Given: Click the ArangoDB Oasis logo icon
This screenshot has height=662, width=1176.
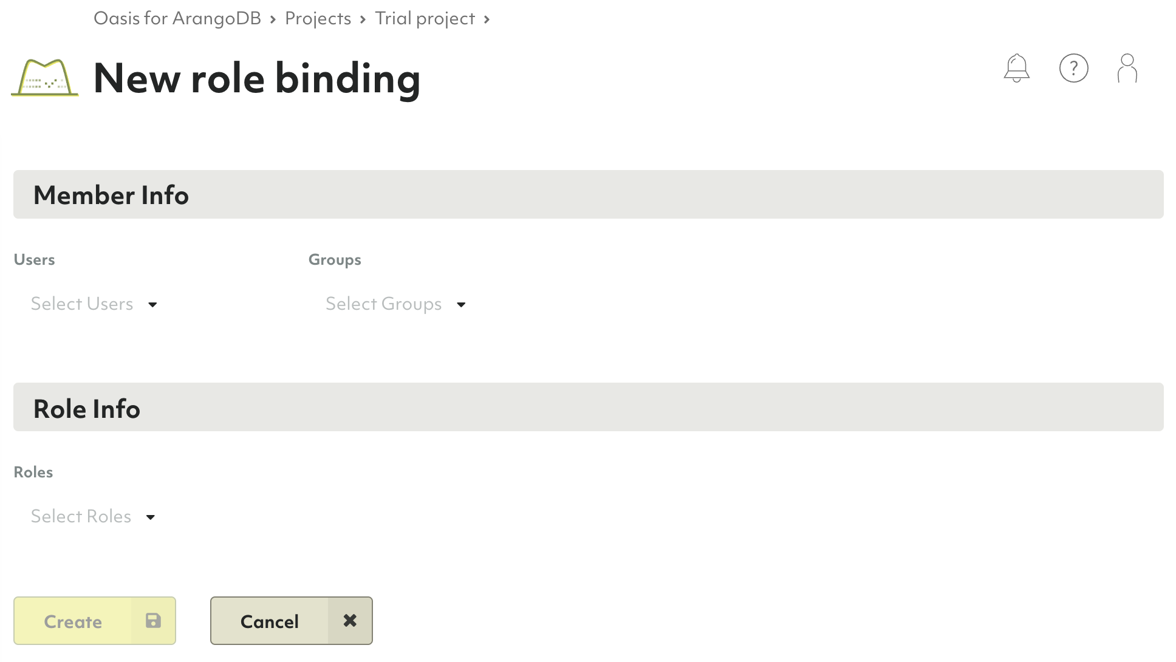Looking at the screenshot, I should click(45, 78).
